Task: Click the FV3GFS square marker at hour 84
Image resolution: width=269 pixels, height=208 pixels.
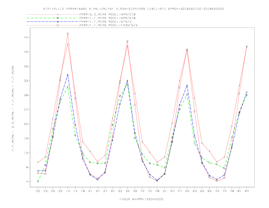Action: point(247,46)
